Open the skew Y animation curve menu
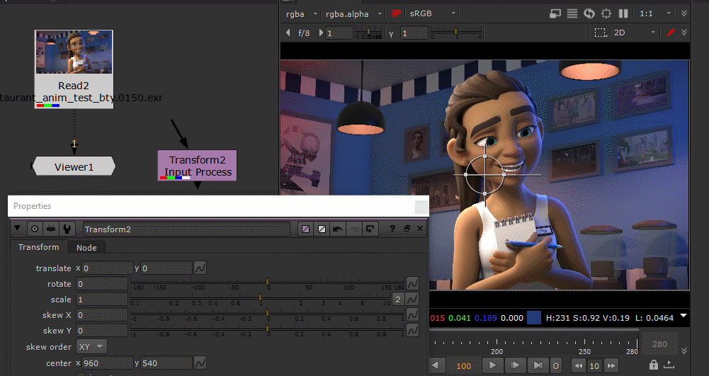The height and width of the screenshot is (376, 709). (x=412, y=331)
